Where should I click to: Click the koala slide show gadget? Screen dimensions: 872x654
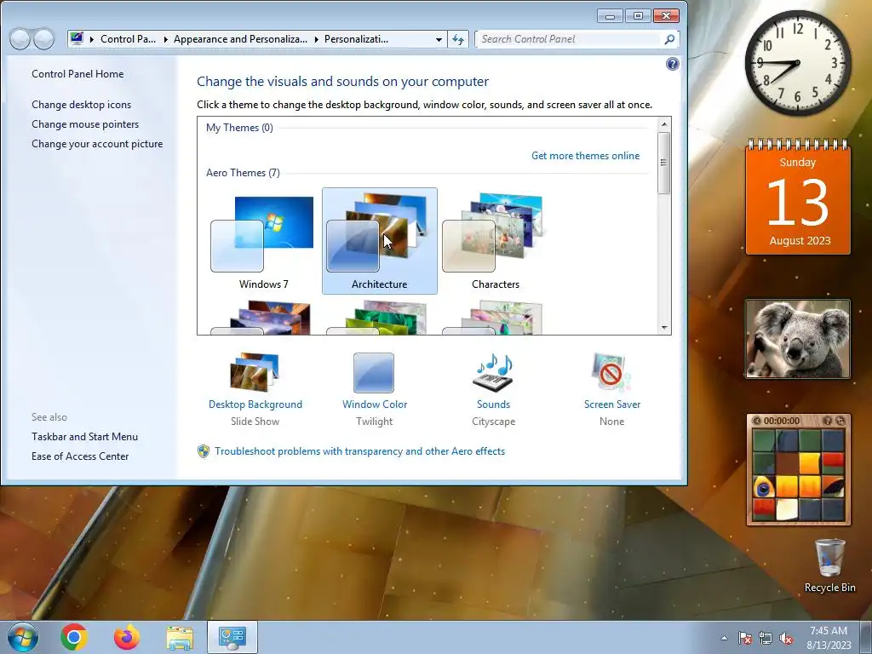click(x=797, y=339)
